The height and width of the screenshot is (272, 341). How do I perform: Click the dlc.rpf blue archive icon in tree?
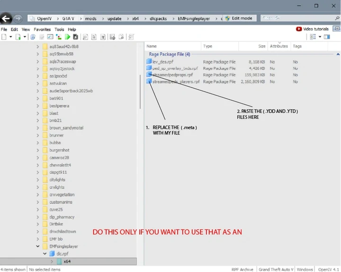click(x=52, y=254)
